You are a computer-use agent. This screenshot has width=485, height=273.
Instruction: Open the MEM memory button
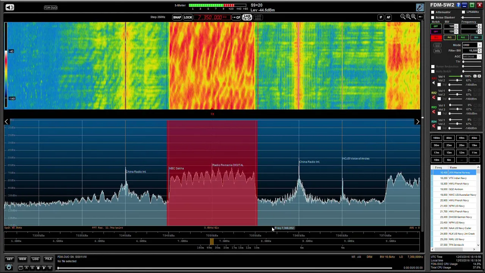tap(22, 259)
